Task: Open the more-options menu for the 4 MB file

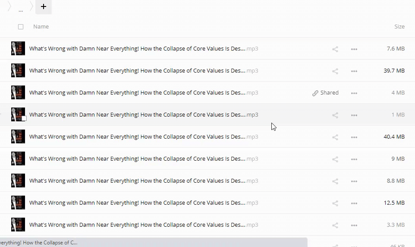Action: 354,93
